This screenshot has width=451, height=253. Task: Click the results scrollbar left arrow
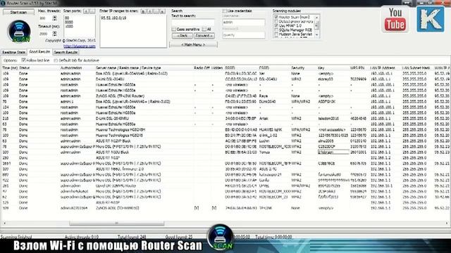4,223
